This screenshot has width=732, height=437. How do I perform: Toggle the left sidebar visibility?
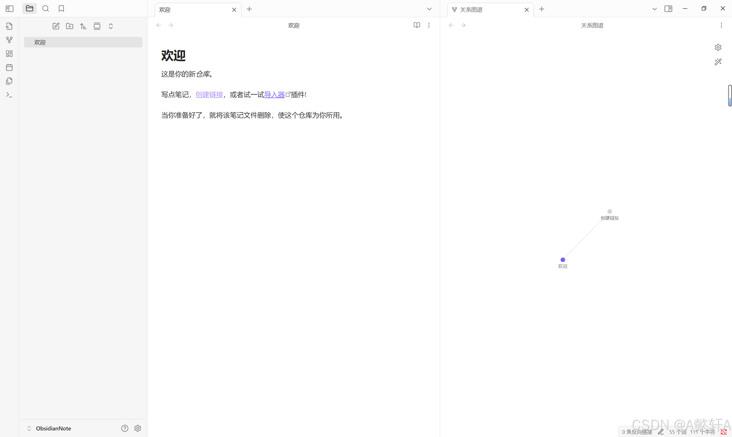[x=9, y=9]
